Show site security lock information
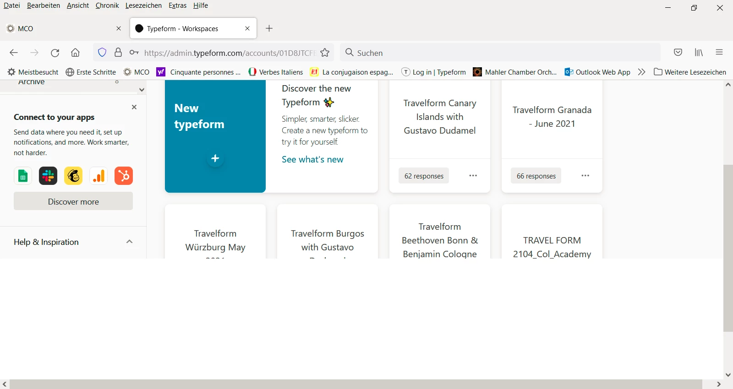 (x=118, y=53)
